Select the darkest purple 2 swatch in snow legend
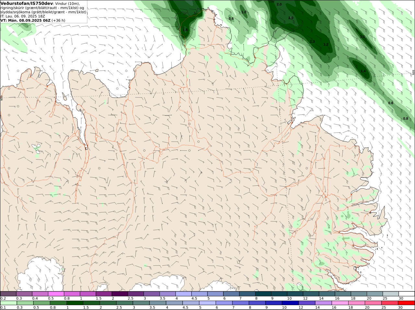 (120, 293)
